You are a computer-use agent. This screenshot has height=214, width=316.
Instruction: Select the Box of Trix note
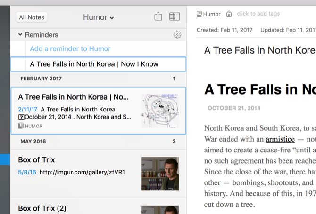[99, 174]
